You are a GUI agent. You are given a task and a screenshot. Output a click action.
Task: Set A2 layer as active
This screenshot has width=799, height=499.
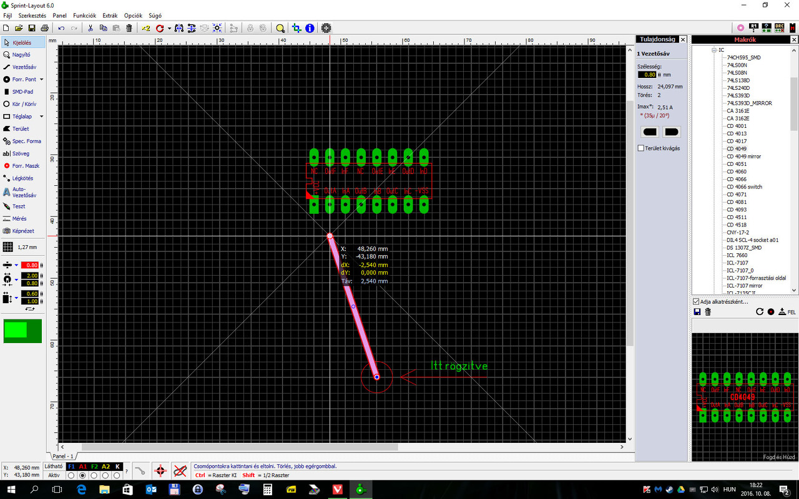click(105, 475)
